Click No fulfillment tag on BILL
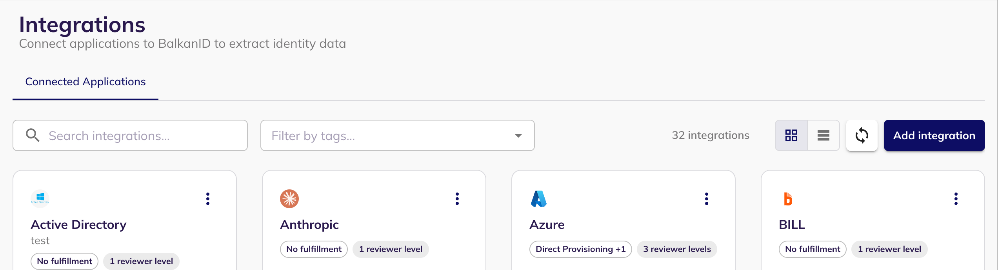Screen dimensions: 998x270 coord(813,249)
